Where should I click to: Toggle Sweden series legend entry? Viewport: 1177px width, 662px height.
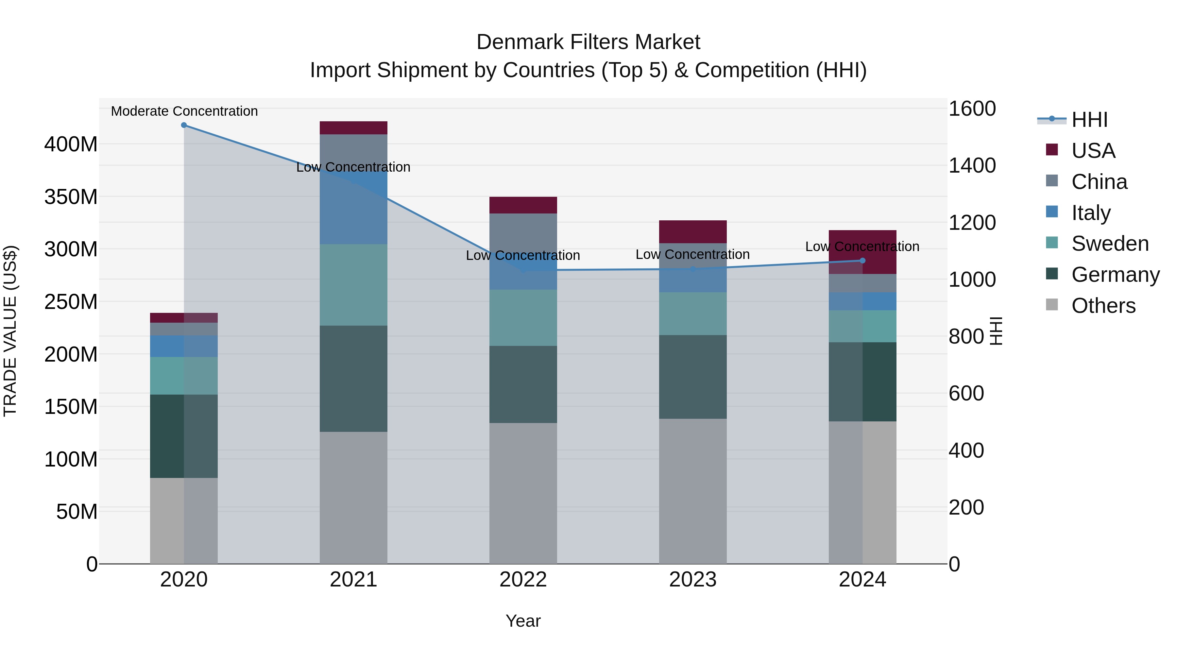click(1097, 244)
